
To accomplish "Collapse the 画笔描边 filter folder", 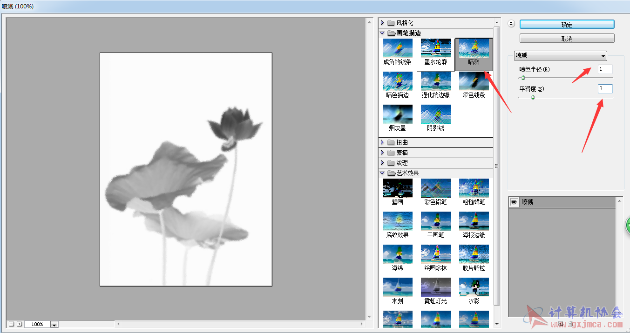I will click(382, 33).
